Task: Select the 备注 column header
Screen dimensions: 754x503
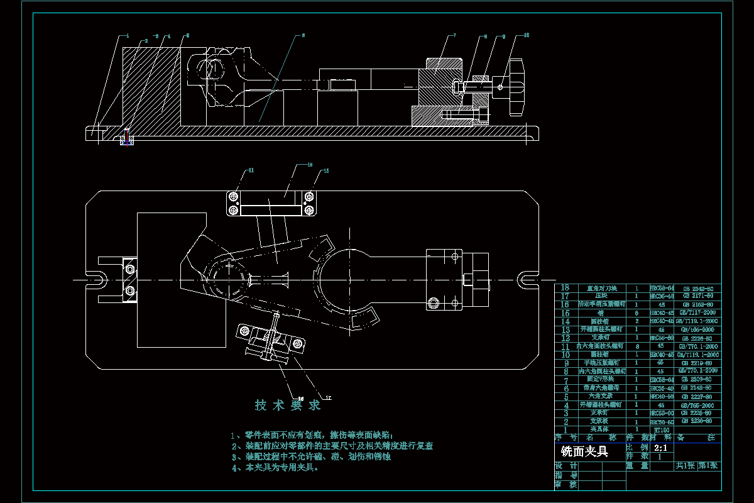Action: 697,438
